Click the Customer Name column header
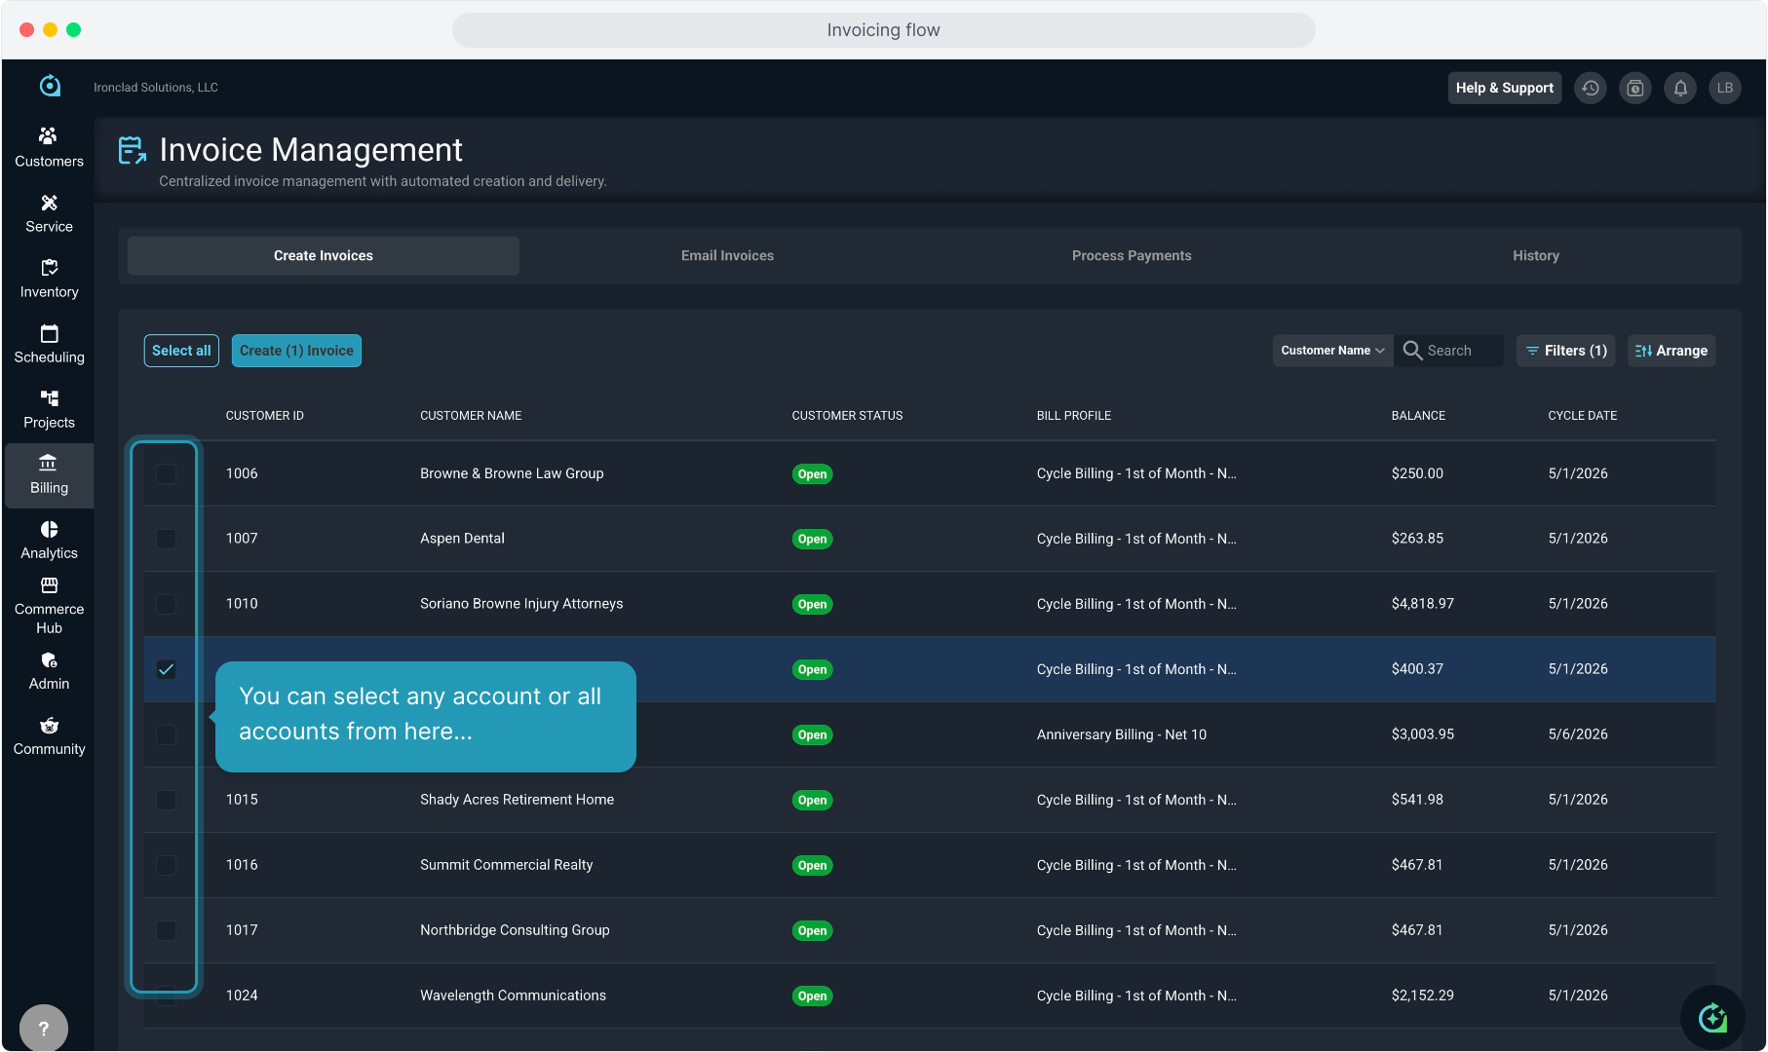Screen dimensions: 1768x1052 click(x=471, y=416)
